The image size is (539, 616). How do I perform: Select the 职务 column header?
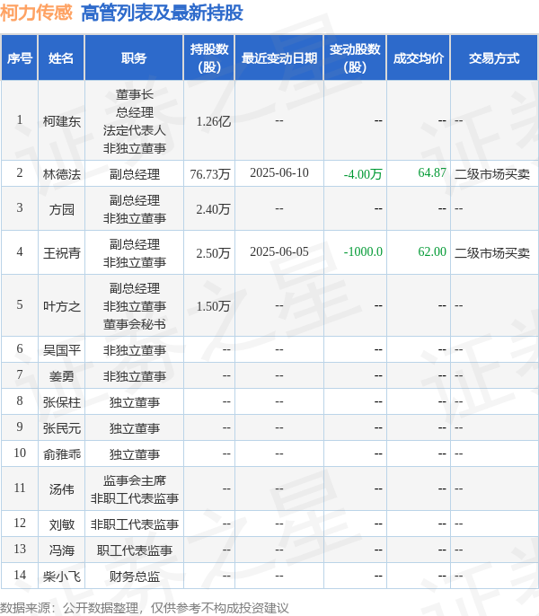pos(134,58)
